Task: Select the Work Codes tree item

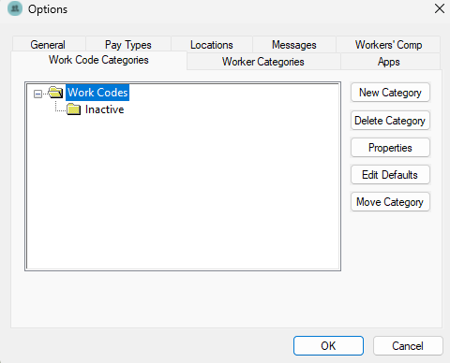Action: click(97, 93)
